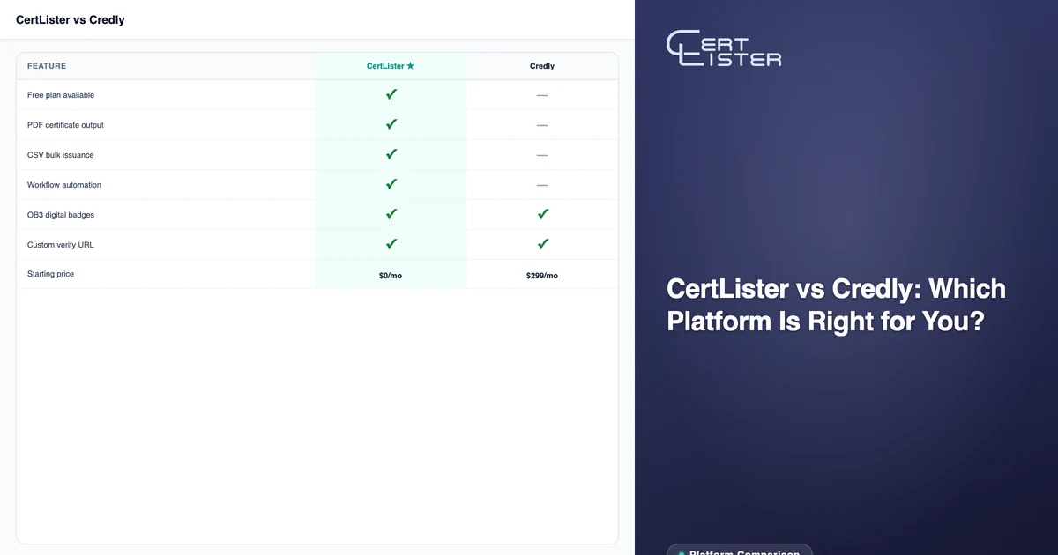Click the Credly checkmark for OB3 digital badges

[x=543, y=214]
